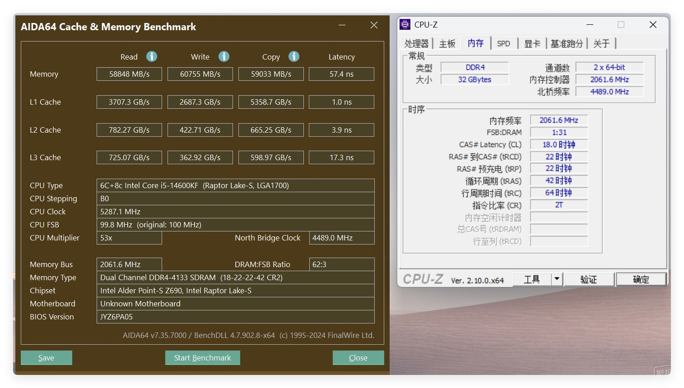The height and width of the screenshot is (388, 684).
Task: Open the SPD tab in CPU-Z
Action: pos(503,43)
